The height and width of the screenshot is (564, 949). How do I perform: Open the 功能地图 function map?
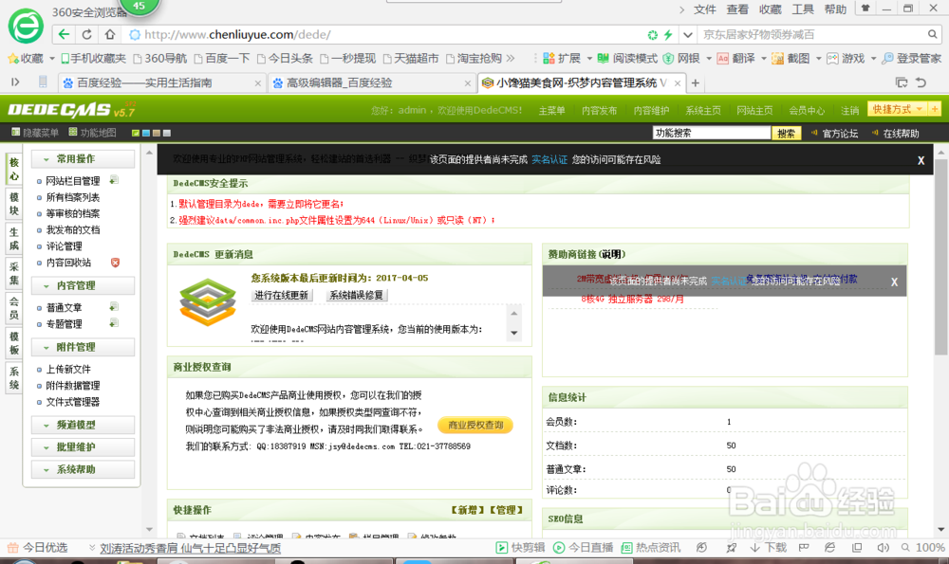click(x=92, y=133)
